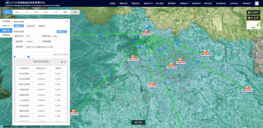Screen dimensions: 263x128
Task: Click the blue reselect point button
Action: click(x=62, y=32)
